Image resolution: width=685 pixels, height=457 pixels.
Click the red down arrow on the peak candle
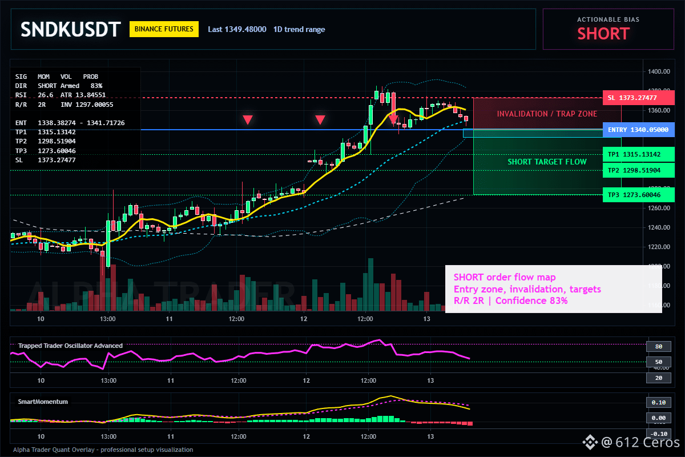click(x=393, y=119)
